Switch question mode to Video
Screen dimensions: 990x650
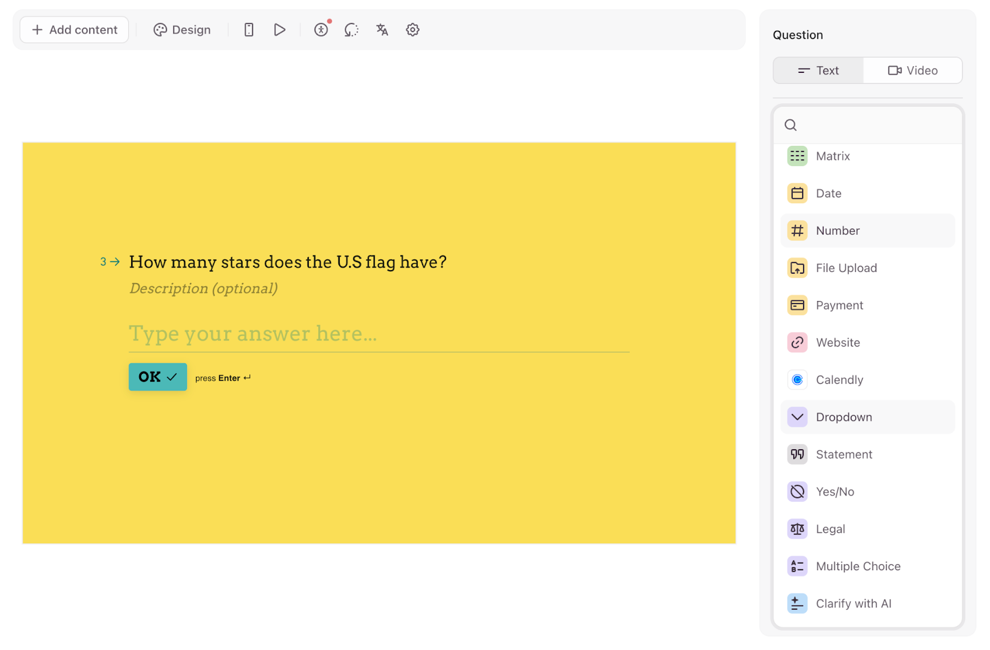(x=913, y=70)
